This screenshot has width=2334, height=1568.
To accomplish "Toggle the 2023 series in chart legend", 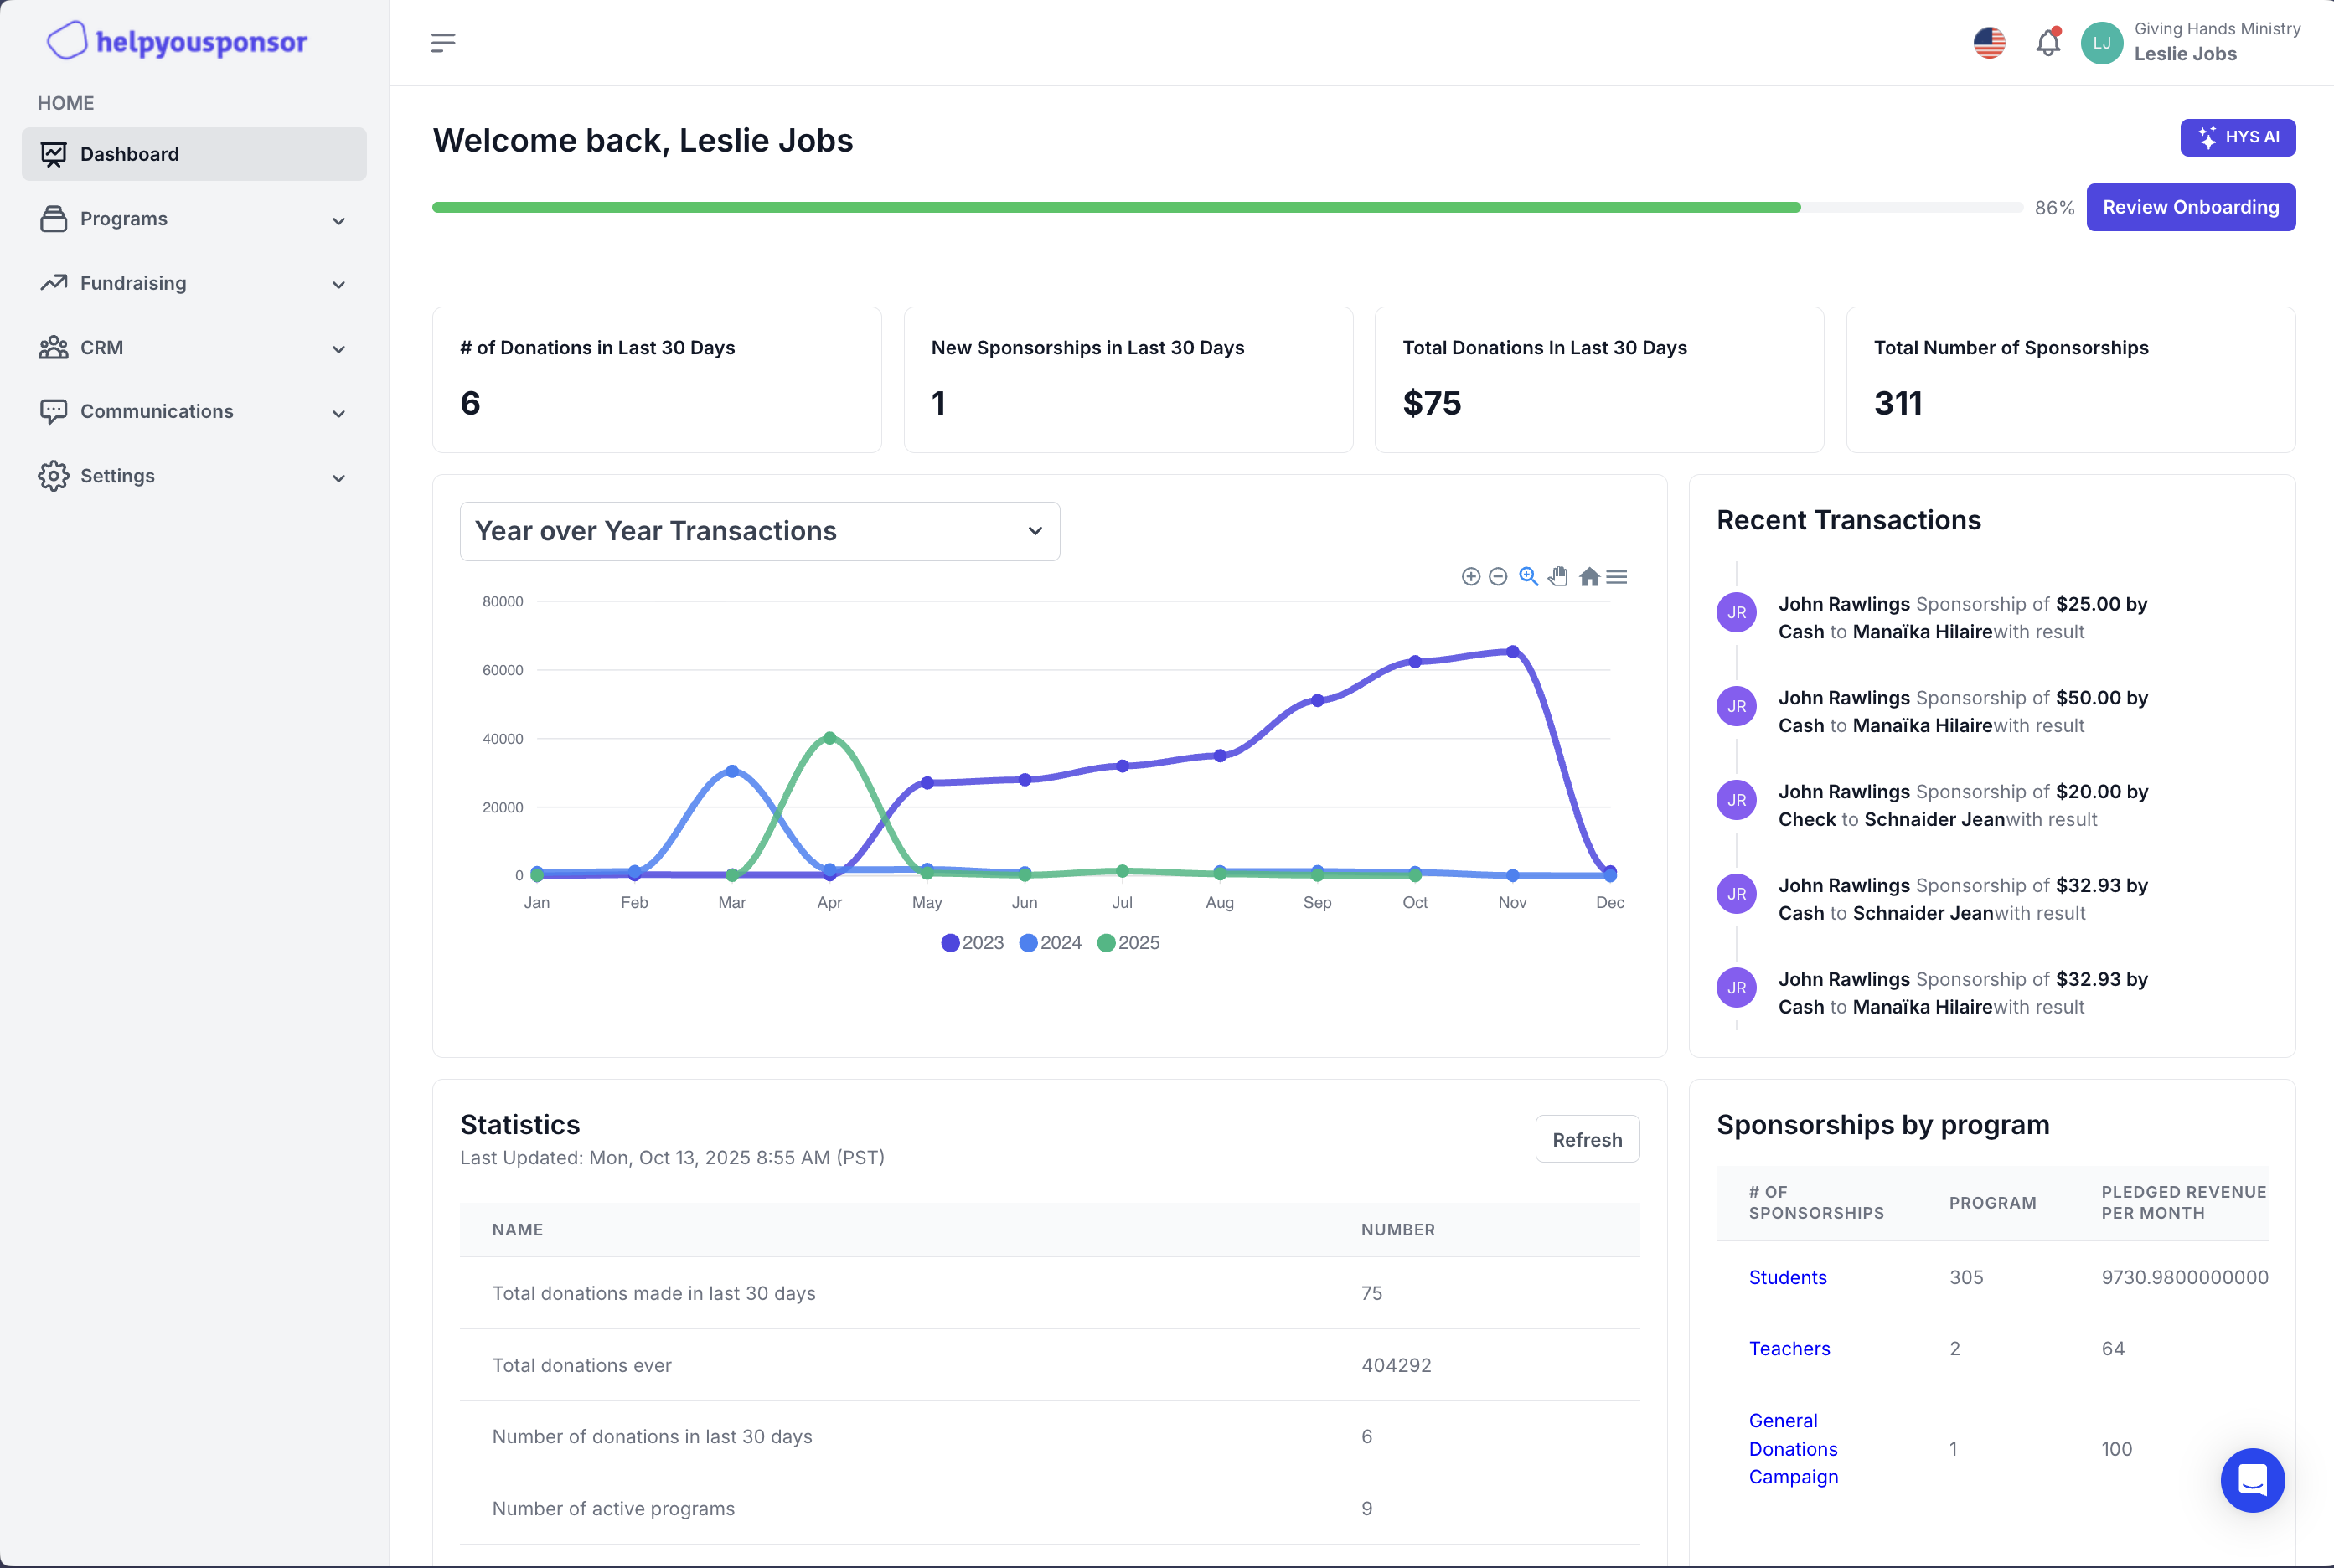I will click(x=972, y=943).
